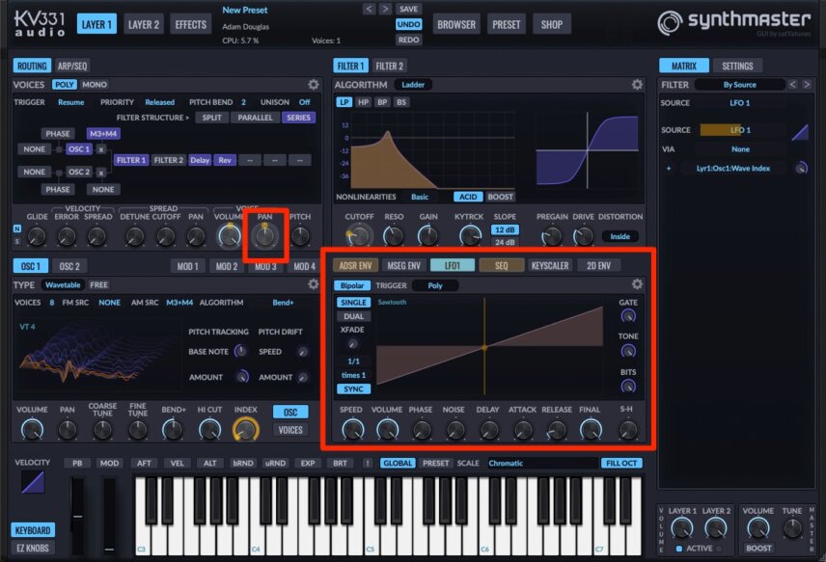
Task: Open the Algorithm Ladder dropdown
Action: [412, 84]
